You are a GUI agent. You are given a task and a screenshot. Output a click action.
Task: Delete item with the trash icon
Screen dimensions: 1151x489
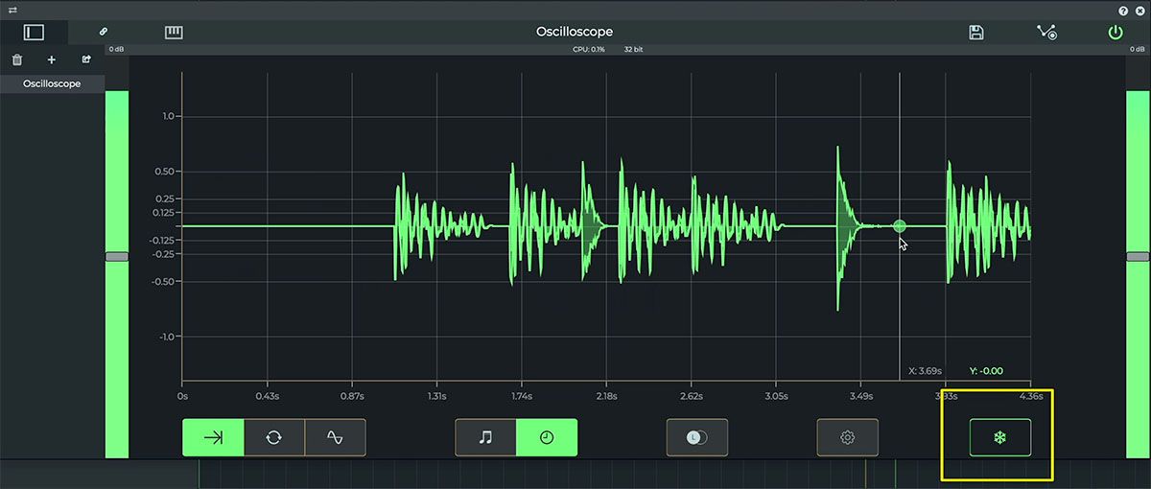(x=16, y=59)
